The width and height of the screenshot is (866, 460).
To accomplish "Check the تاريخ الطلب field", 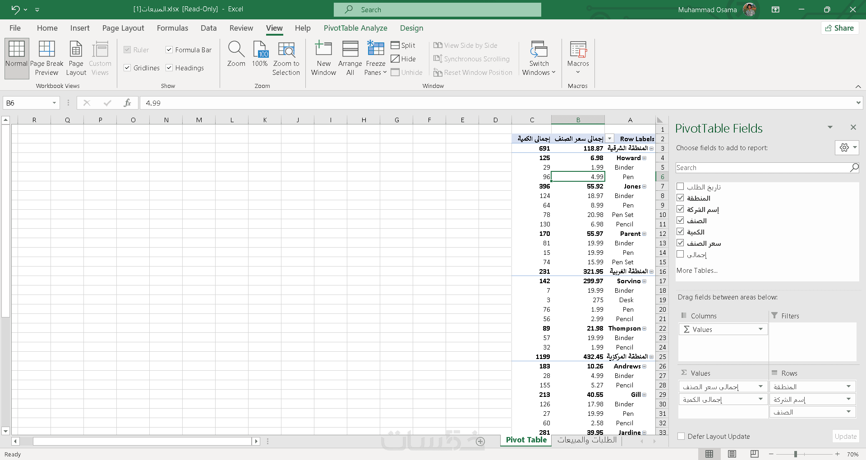I will pos(680,186).
